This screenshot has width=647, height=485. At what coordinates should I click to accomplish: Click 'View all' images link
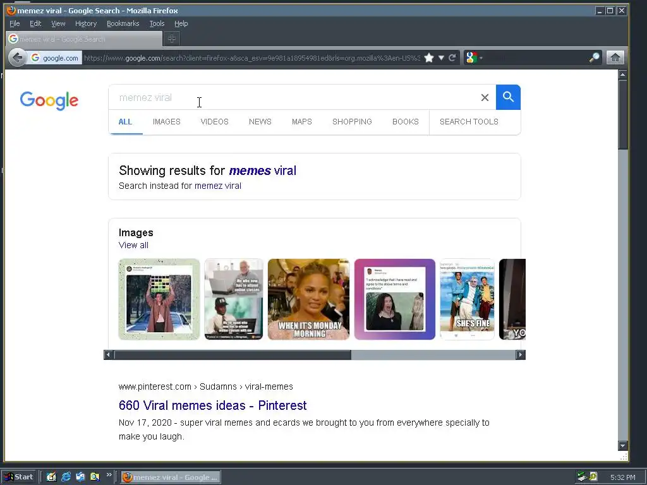coord(133,245)
